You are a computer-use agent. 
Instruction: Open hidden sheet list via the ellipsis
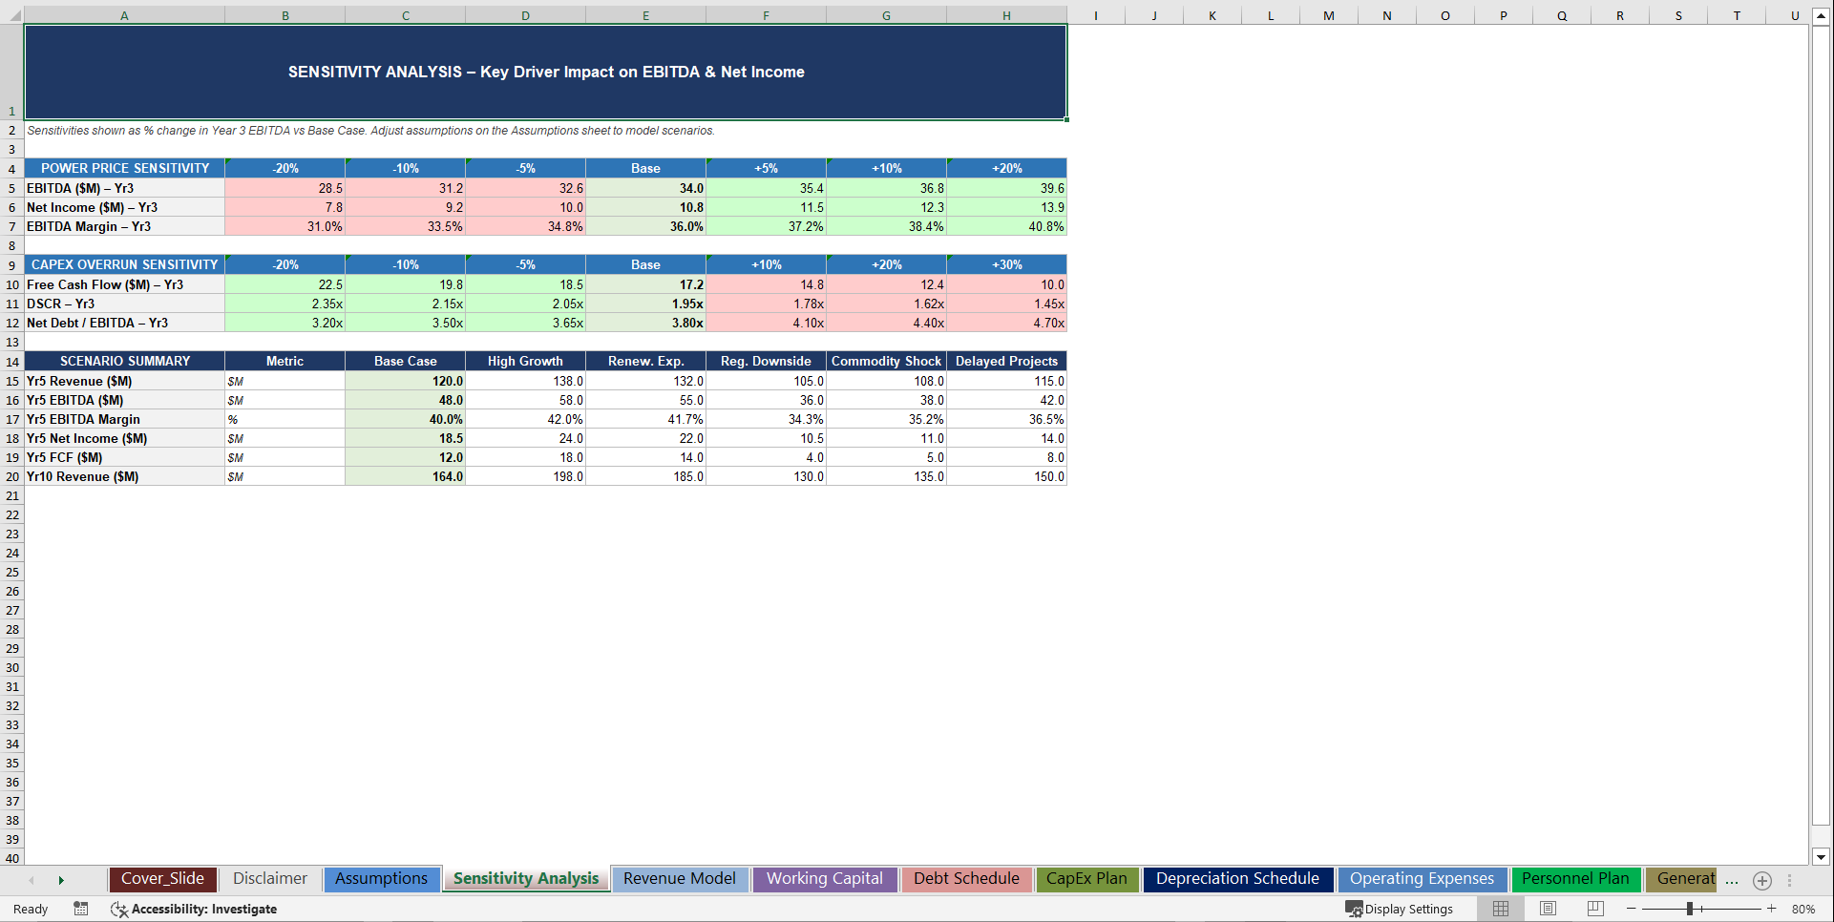point(1734,879)
